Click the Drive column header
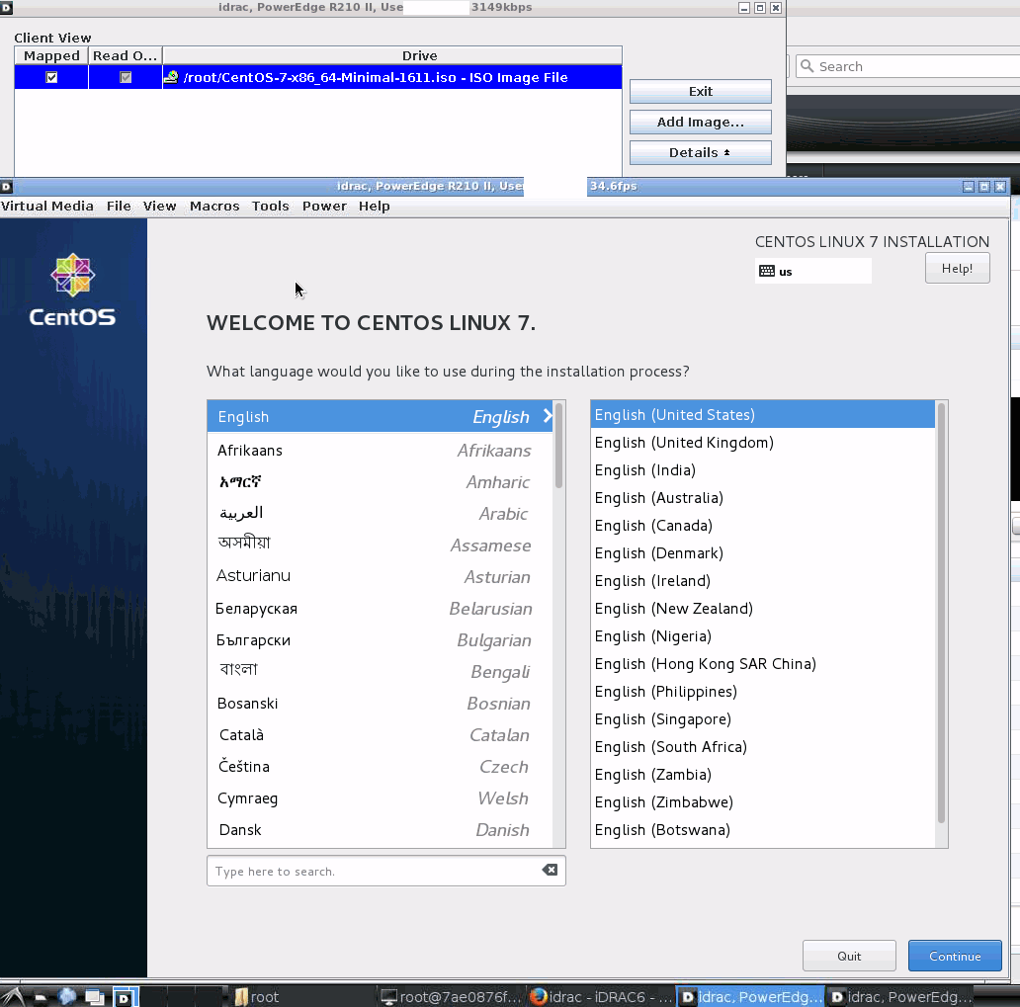 pyautogui.click(x=392, y=56)
